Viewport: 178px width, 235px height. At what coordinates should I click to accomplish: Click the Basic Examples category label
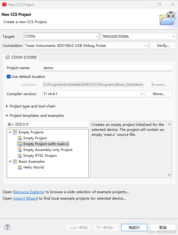tap(32, 162)
